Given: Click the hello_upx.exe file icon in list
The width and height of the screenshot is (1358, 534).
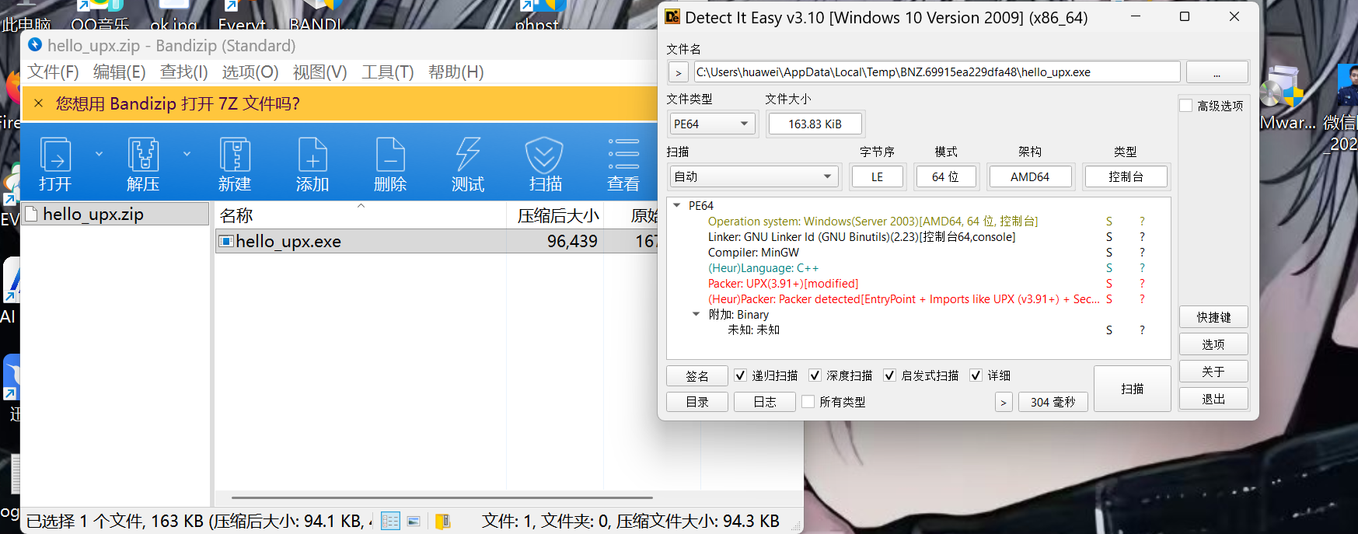Looking at the screenshot, I should pyautogui.click(x=226, y=241).
